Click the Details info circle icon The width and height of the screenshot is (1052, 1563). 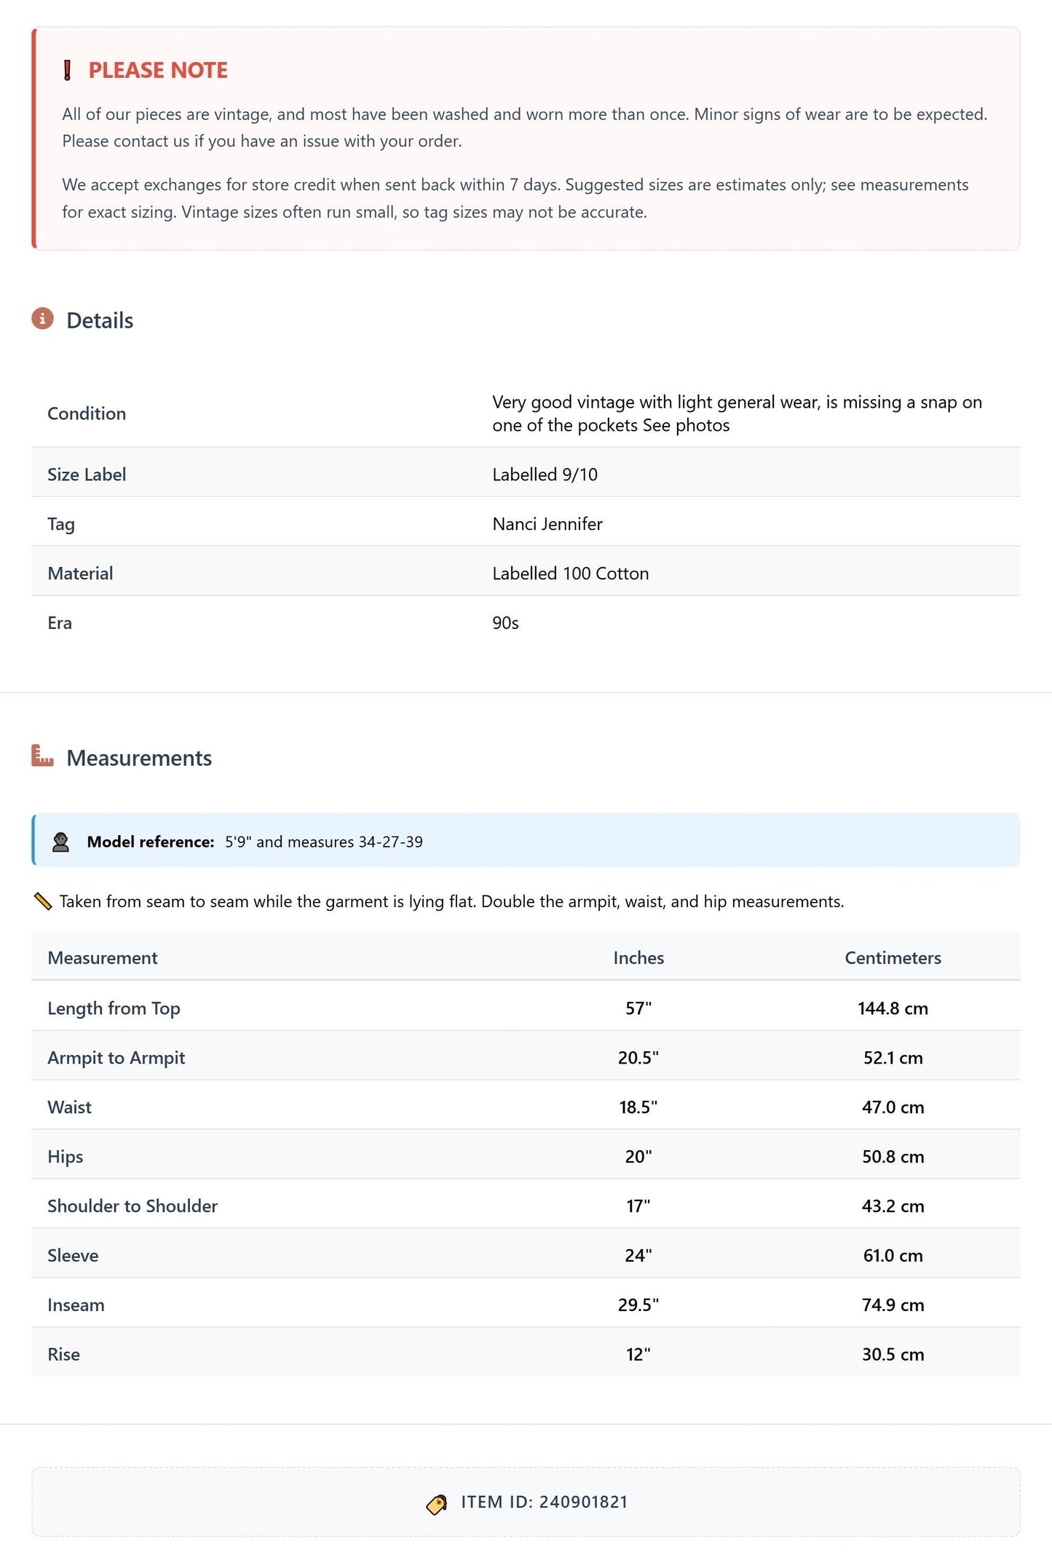43,319
